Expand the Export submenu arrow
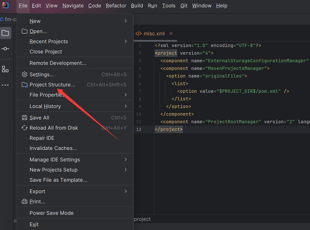 (126, 191)
